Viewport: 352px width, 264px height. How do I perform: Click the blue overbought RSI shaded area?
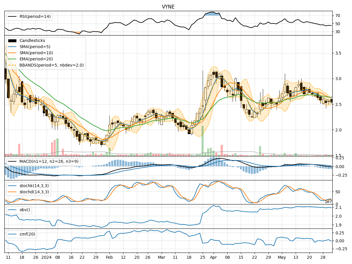(x=212, y=14)
